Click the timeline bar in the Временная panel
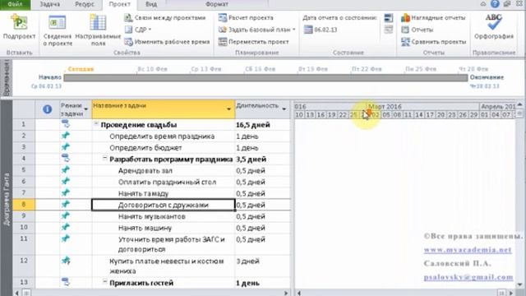Viewport: 526px width, 296px height. click(265, 78)
